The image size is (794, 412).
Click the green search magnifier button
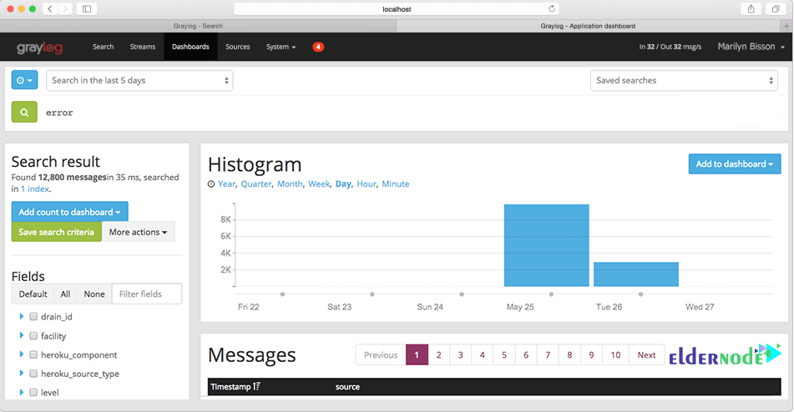24,113
